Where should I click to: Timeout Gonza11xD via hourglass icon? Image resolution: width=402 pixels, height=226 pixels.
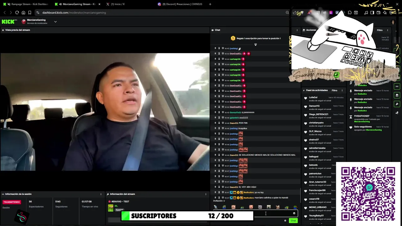point(219,112)
